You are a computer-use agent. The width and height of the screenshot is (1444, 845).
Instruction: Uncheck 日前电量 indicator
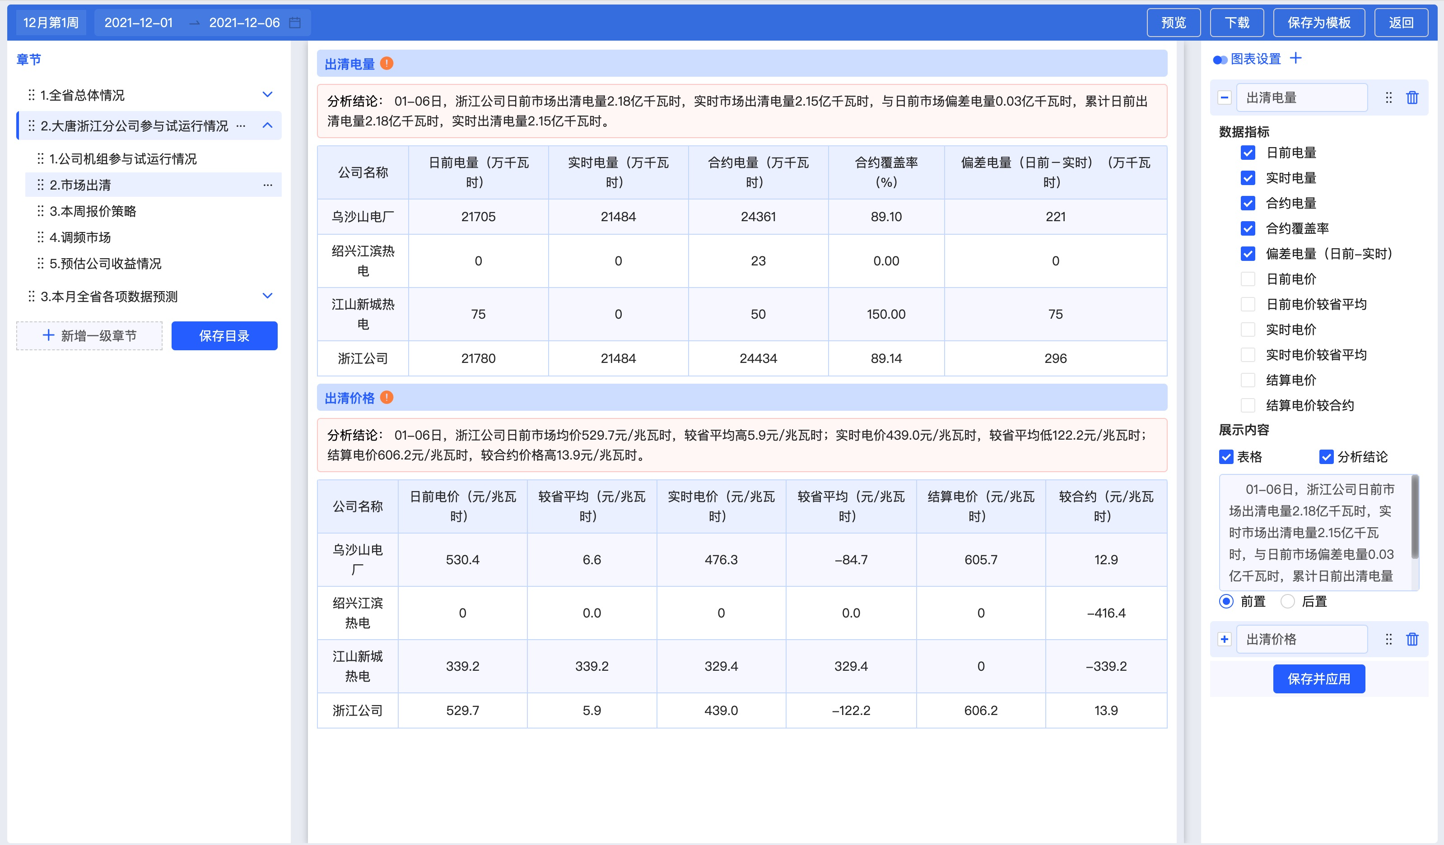1248,153
